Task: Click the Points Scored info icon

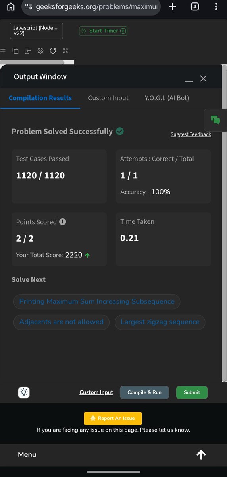Action: coord(63,222)
